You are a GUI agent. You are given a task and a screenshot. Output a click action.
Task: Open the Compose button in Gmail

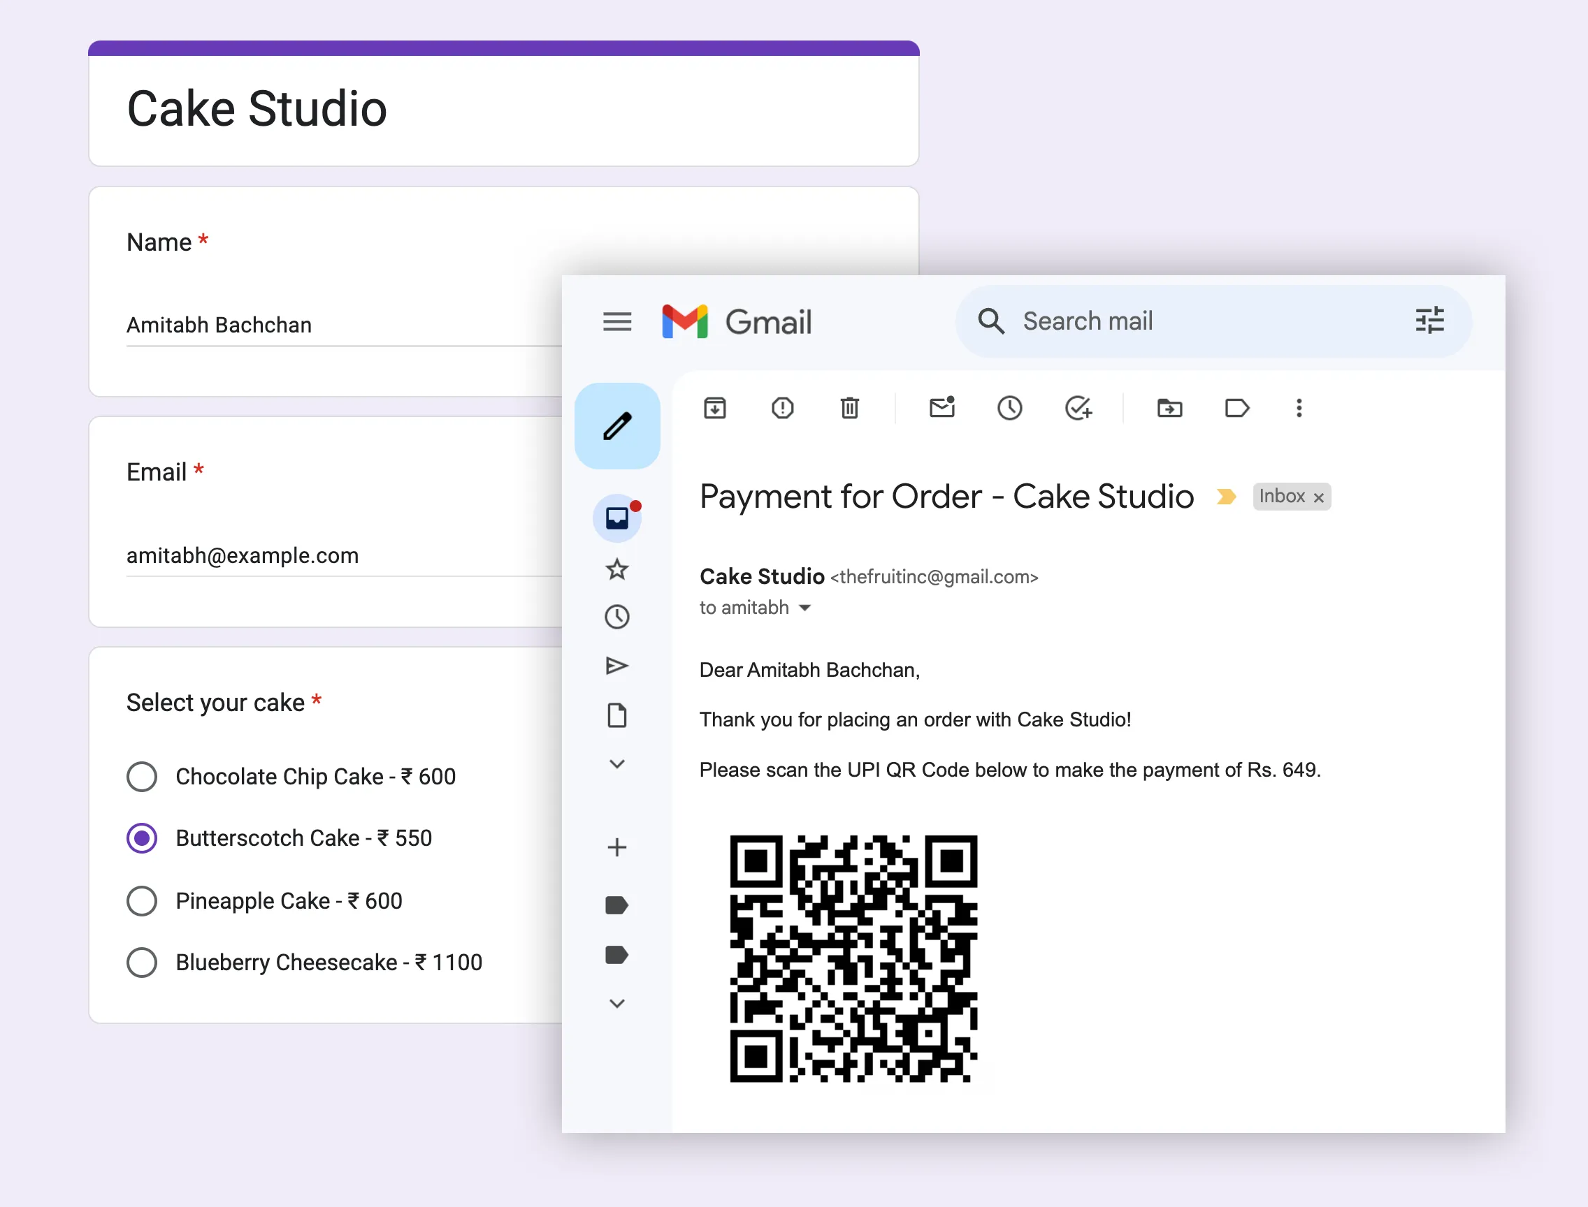click(x=616, y=425)
